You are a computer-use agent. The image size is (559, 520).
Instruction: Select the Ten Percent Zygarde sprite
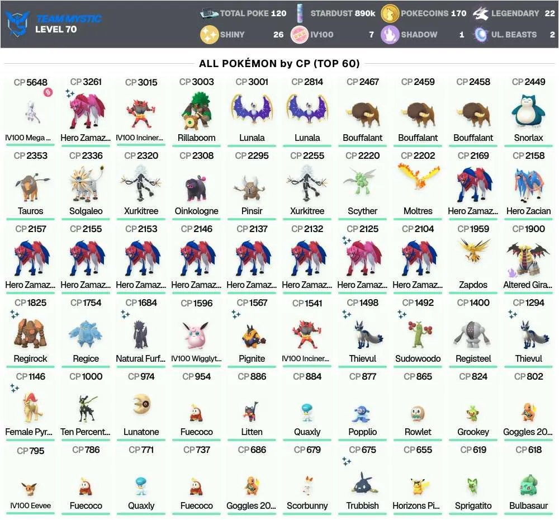coord(87,408)
